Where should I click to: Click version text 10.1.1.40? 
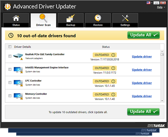point(110,99)
